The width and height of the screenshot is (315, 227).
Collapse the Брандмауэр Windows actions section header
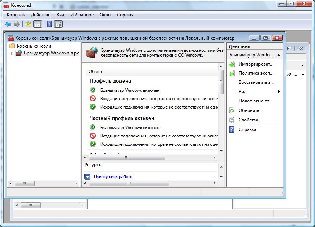tap(279, 55)
